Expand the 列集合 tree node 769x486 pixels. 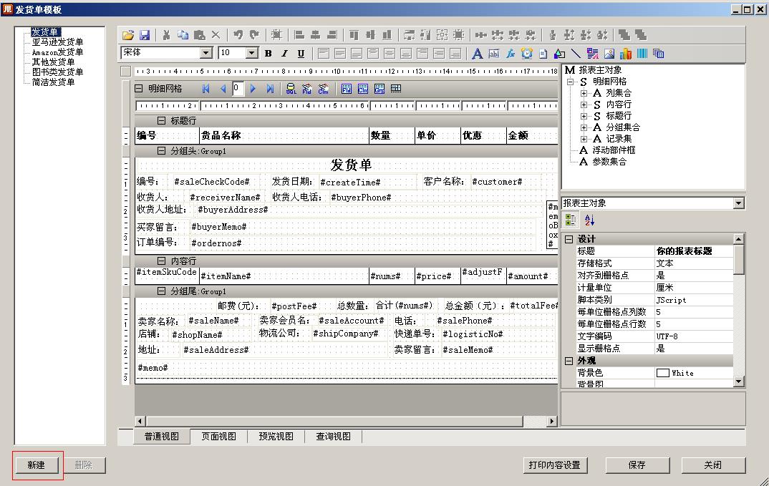click(584, 93)
